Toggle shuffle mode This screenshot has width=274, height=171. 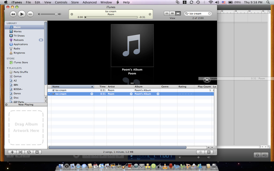(20, 152)
